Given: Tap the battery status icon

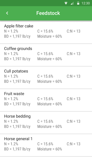Looking at the screenshot, I should 78,3.
